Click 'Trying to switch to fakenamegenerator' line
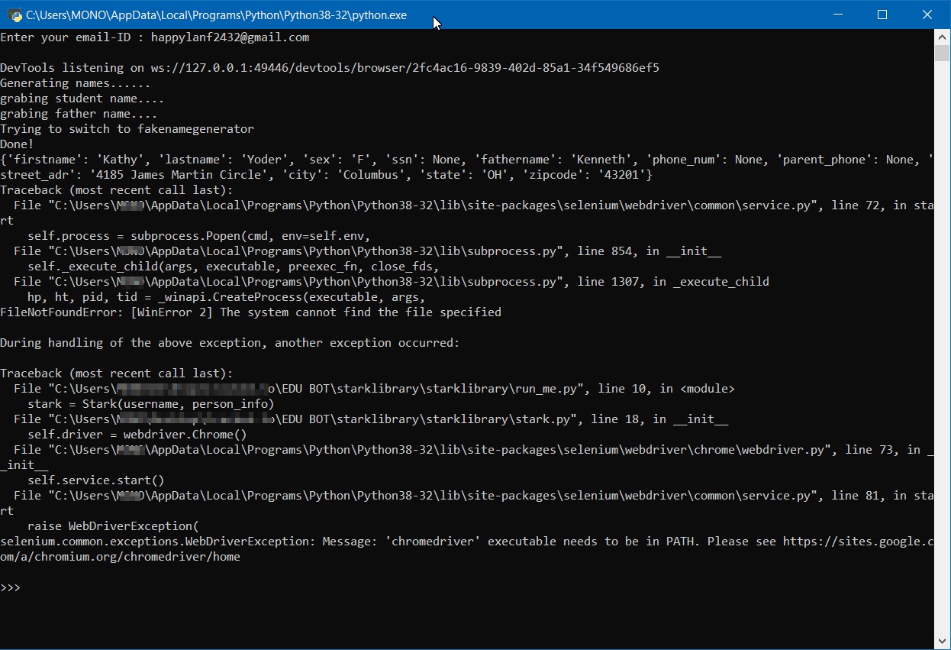The width and height of the screenshot is (951, 650). (127, 129)
